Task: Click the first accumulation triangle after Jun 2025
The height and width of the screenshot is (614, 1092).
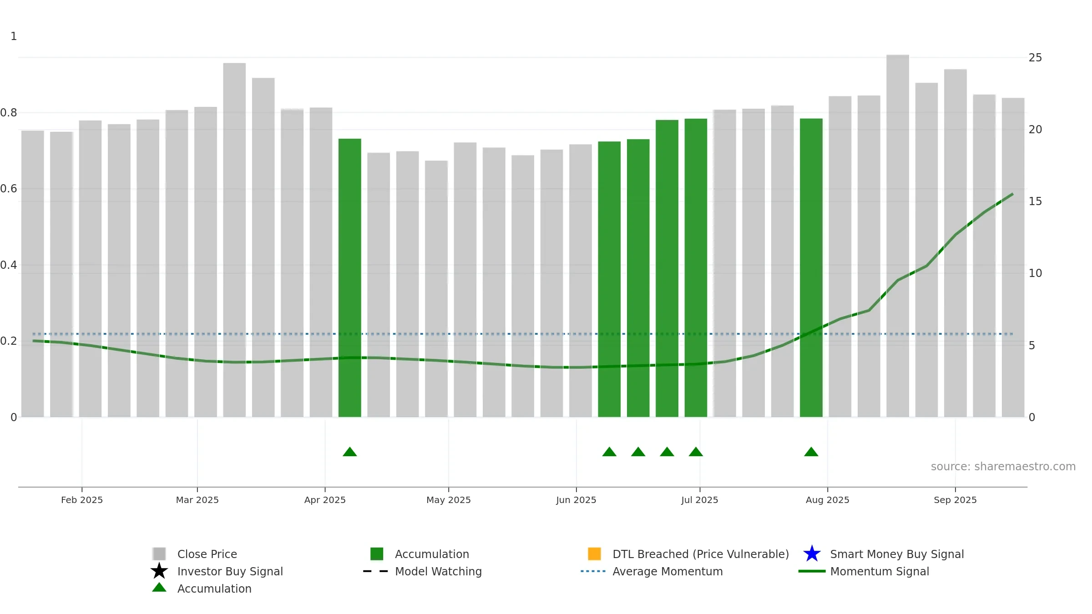Action: (x=609, y=452)
